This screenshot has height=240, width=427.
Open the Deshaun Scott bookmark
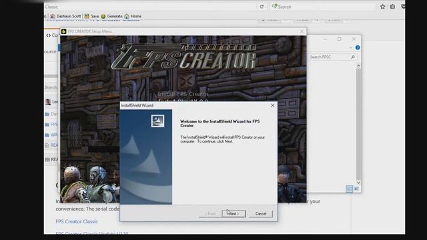pos(65,16)
